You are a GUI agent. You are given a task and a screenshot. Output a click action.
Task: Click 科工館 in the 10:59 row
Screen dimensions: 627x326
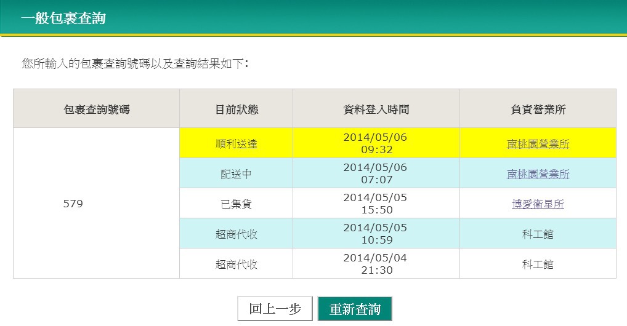click(538, 234)
